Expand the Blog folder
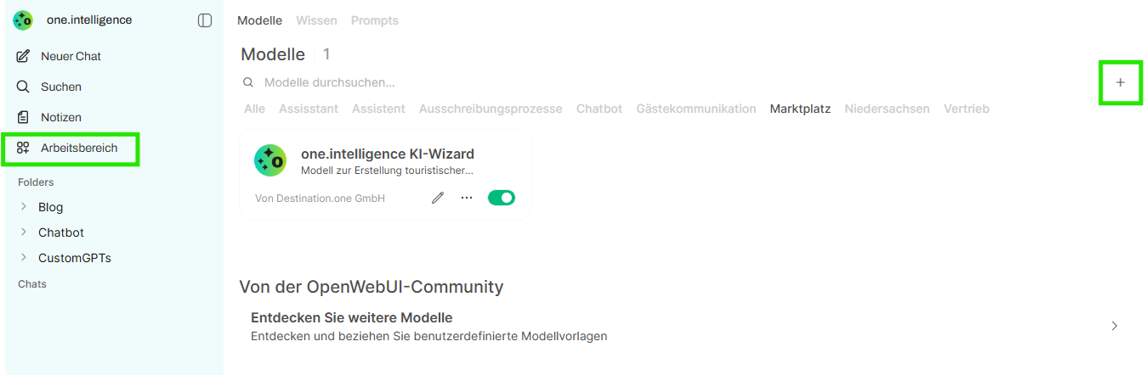Image resolution: width=1146 pixels, height=375 pixels. [x=24, y=206]
